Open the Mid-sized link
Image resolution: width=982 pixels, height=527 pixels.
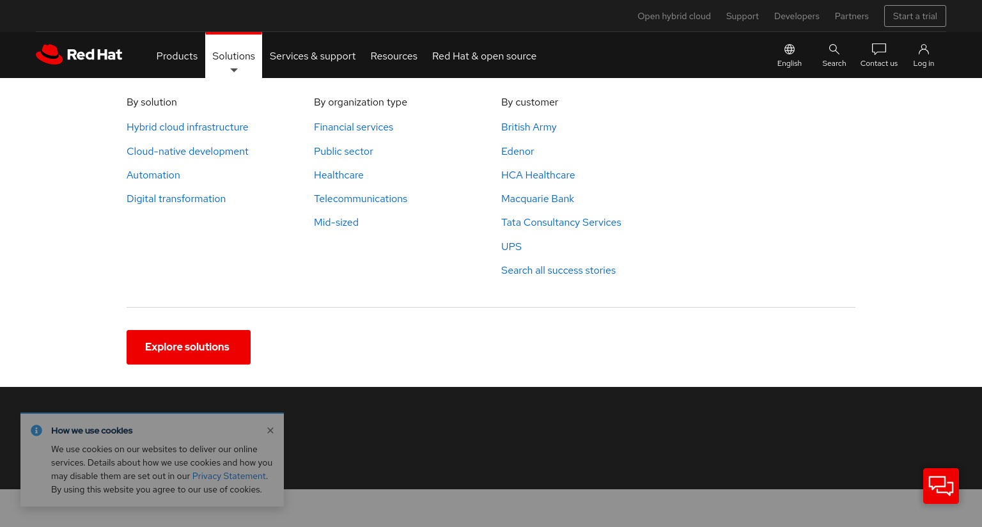pos(336,223)
